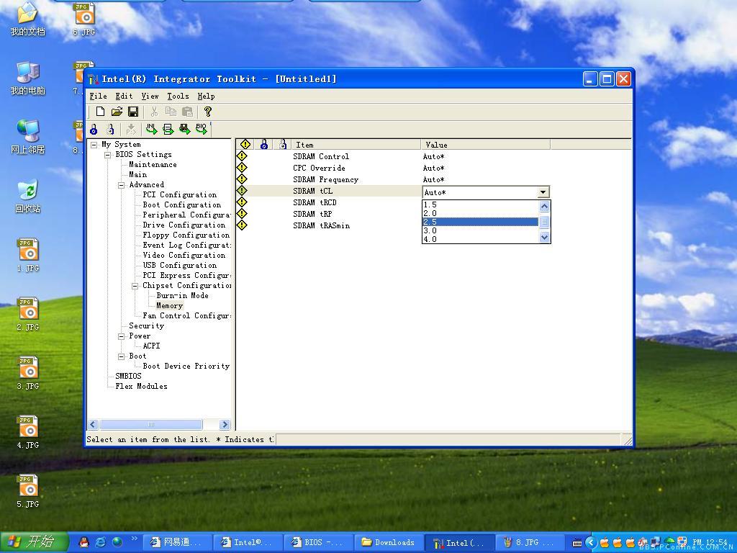Save using the floppy disk icon
Image resolution: width=737 pixels, height=553 pixels.
coord(133,112)
